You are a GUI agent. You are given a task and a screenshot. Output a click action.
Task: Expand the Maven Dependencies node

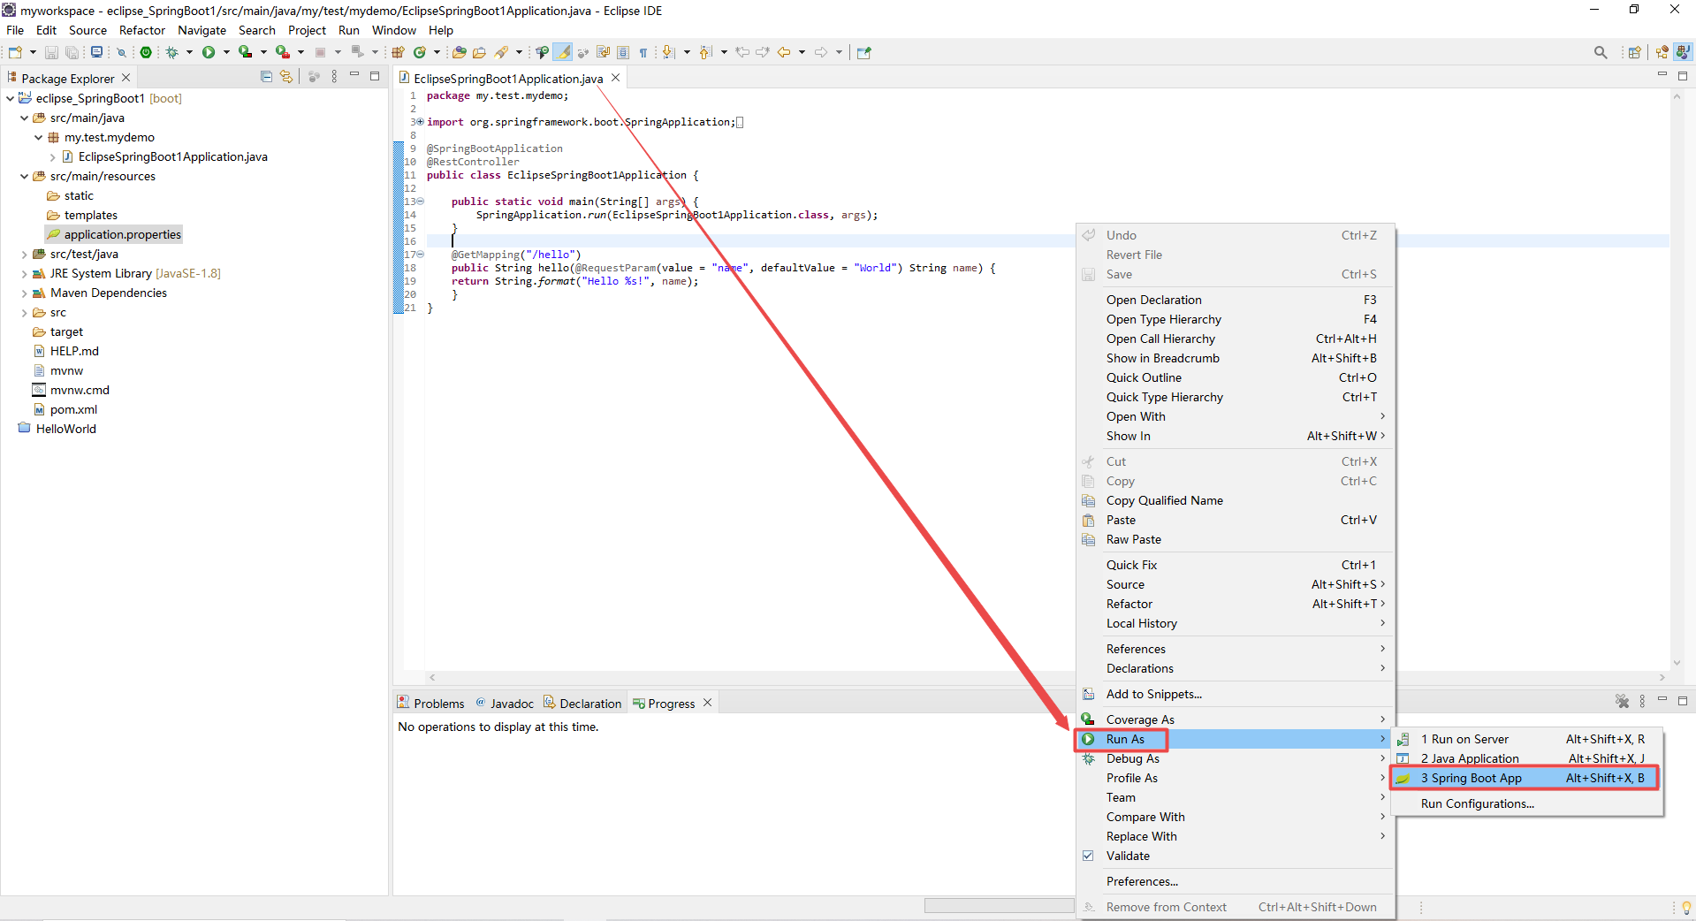pyautogui.click(x=24, y=293)
